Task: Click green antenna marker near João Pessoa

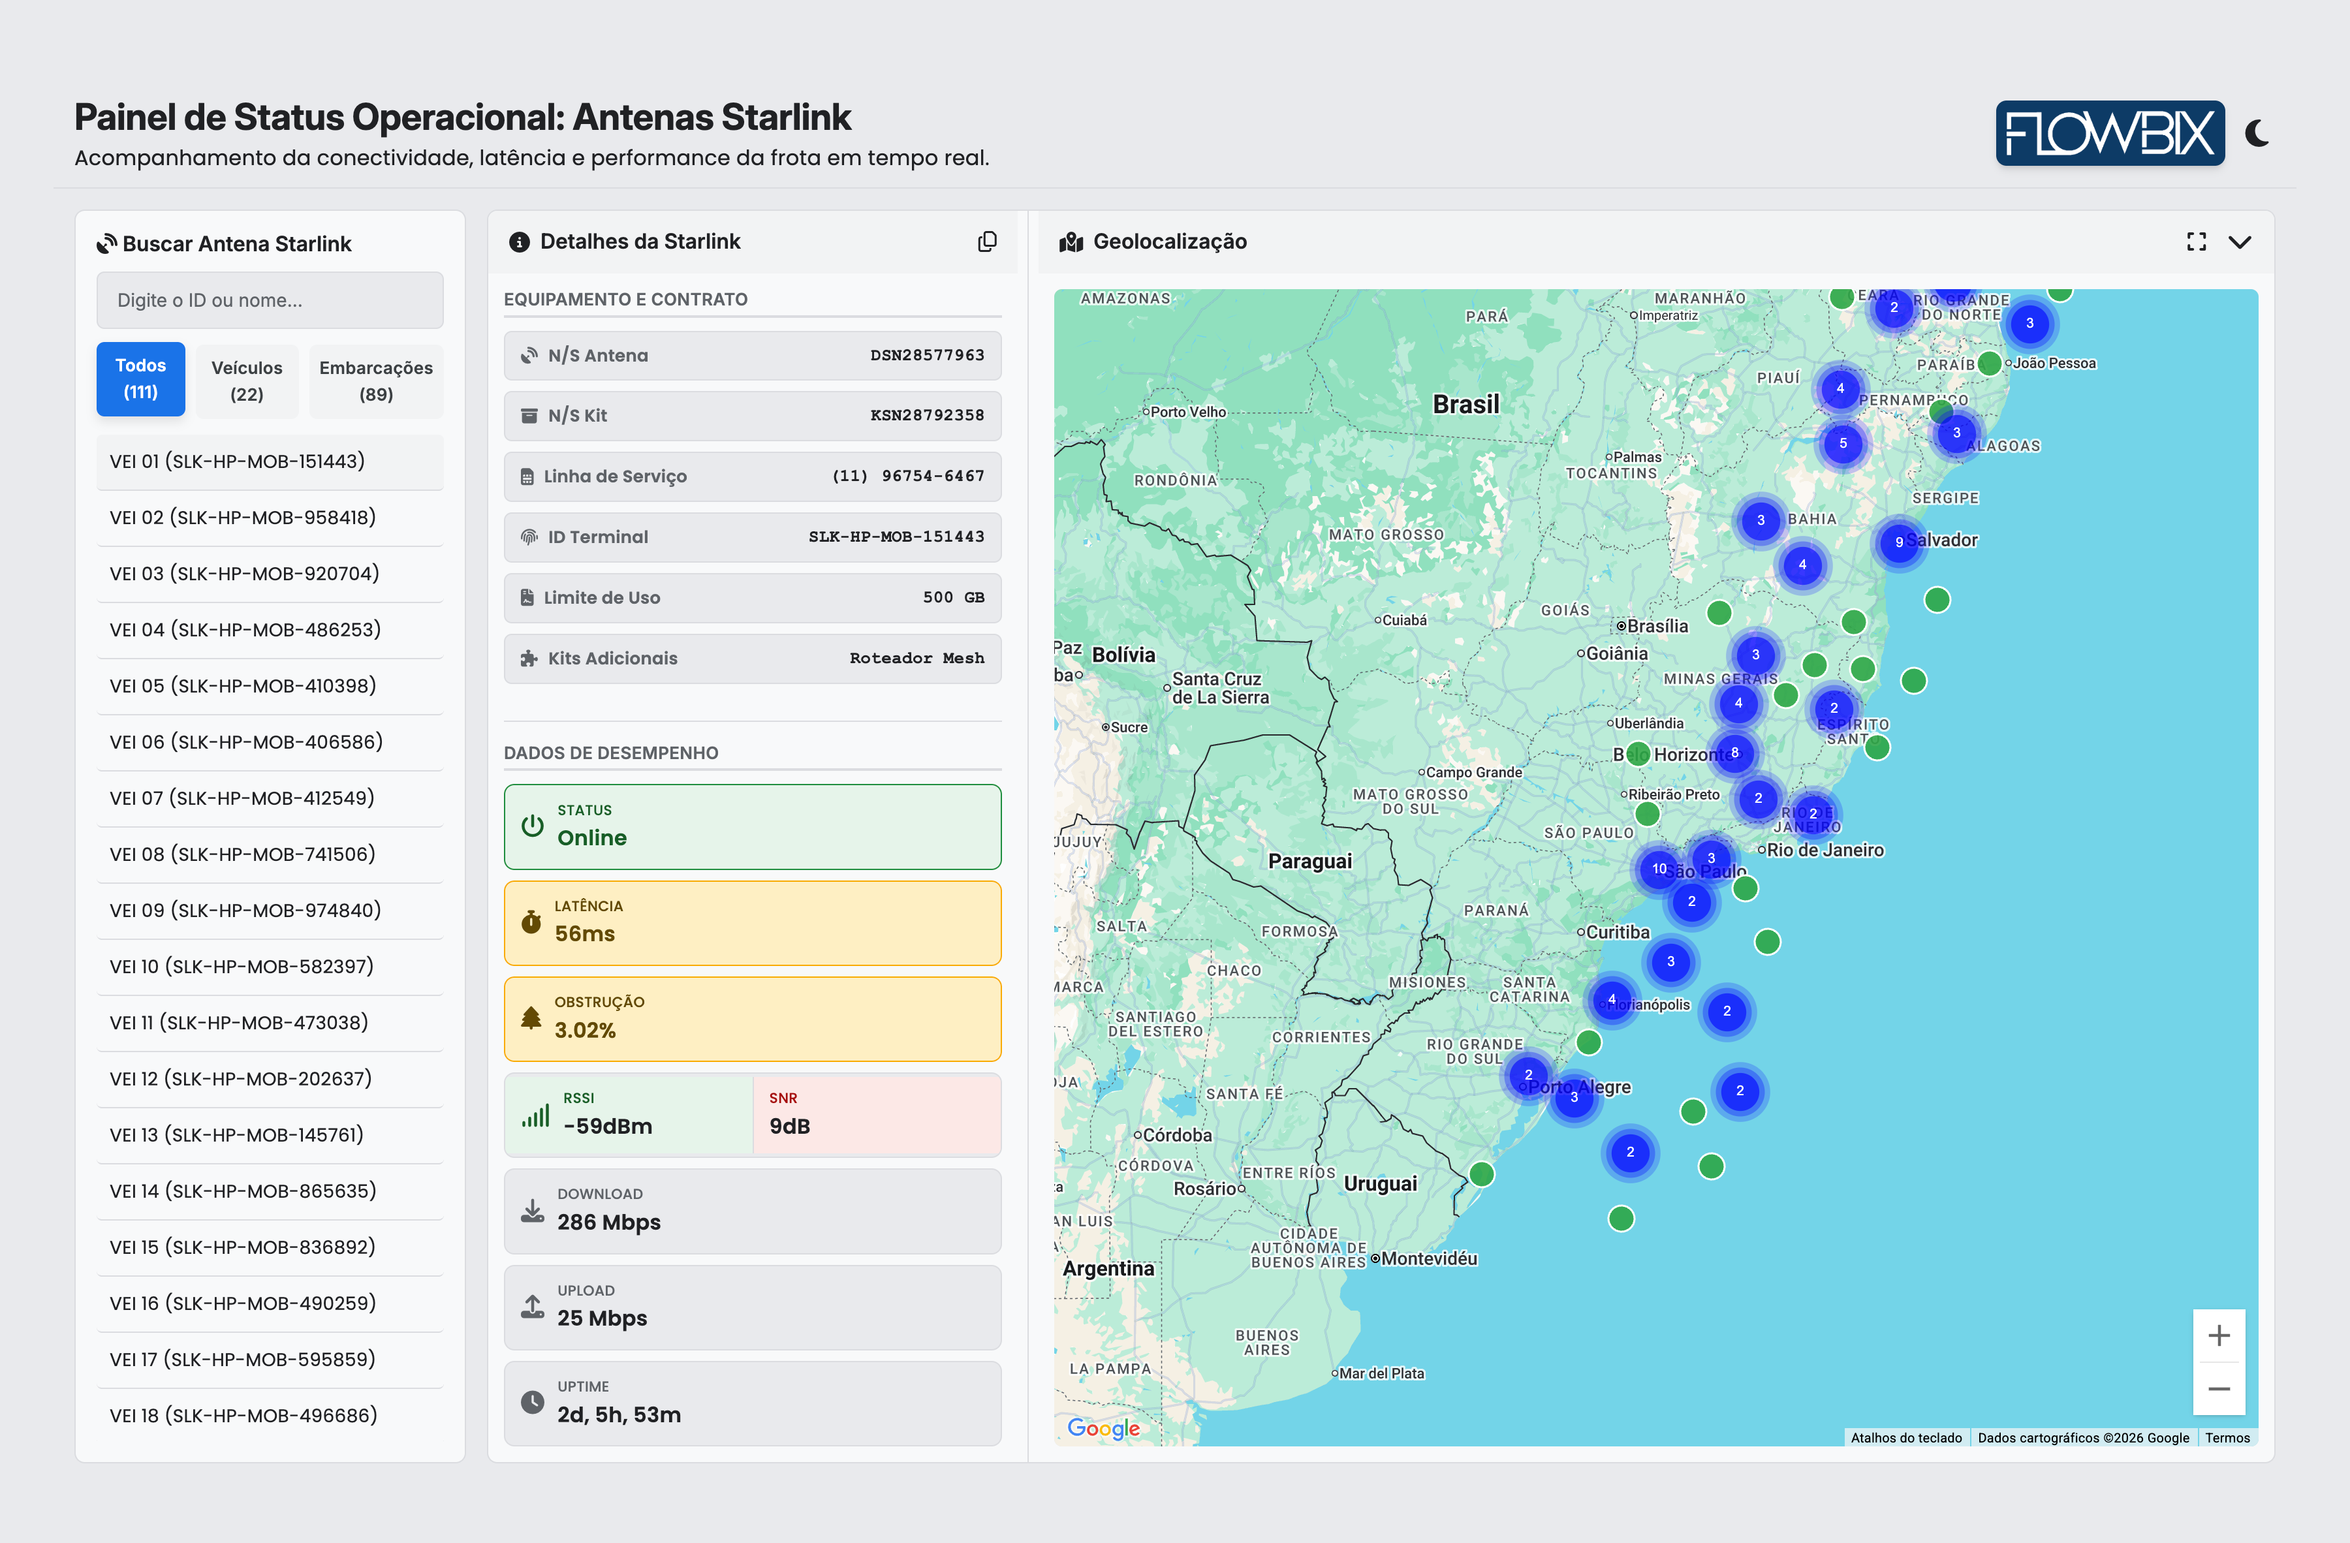Action: [1990, 364]
